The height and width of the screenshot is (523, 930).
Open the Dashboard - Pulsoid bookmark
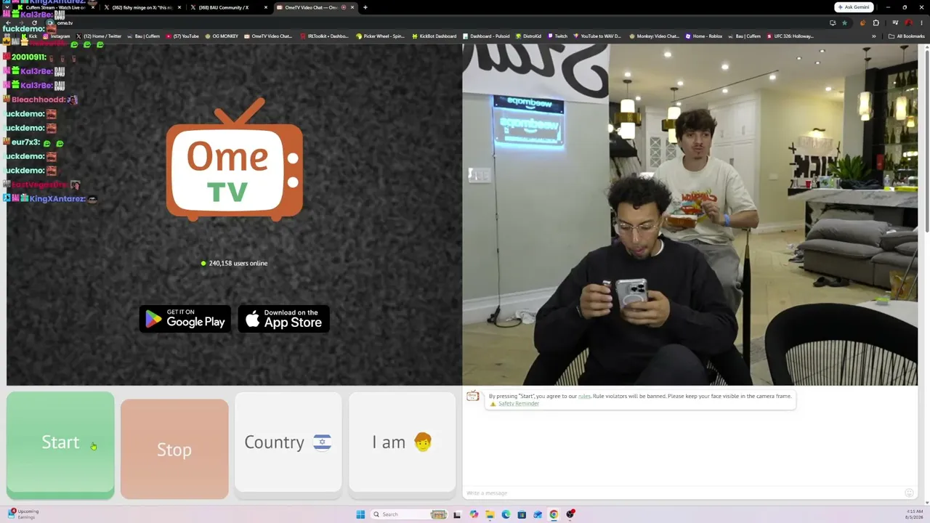[487, 36]
